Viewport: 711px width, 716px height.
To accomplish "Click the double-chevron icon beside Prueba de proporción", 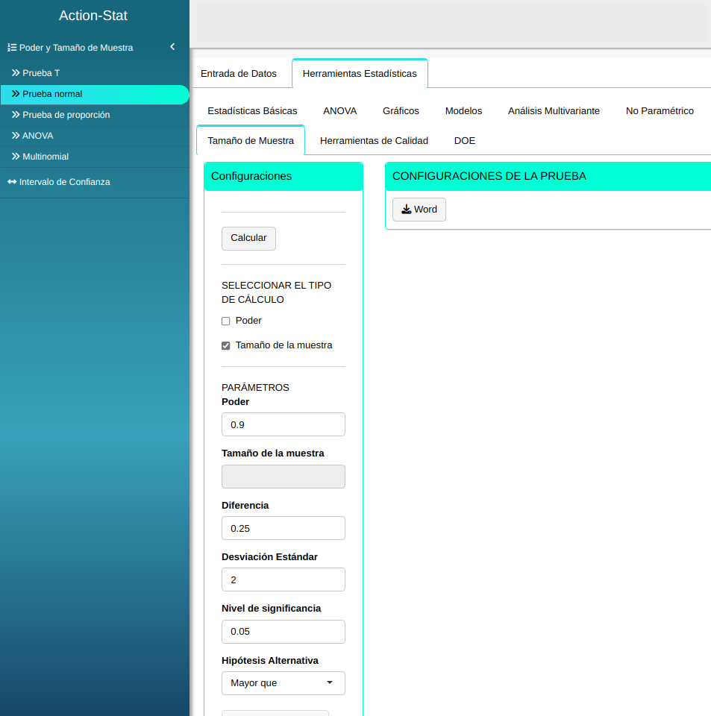I will [16, 115].
